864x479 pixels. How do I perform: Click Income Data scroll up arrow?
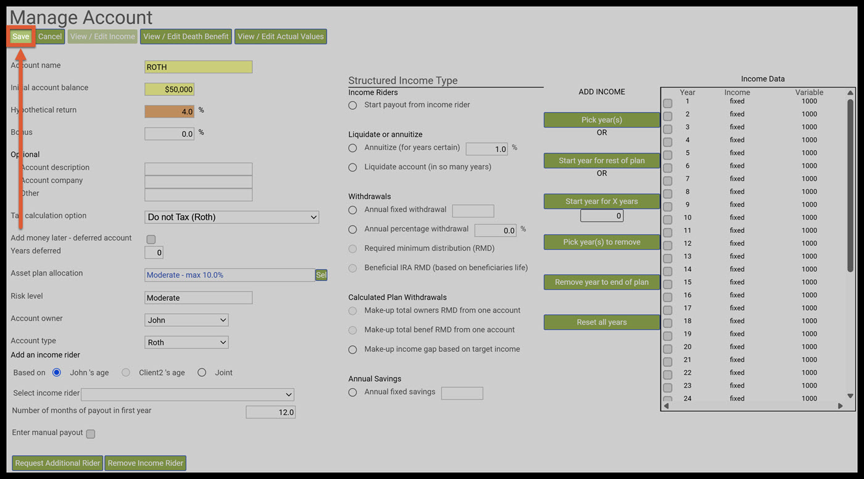coord(850,92)
